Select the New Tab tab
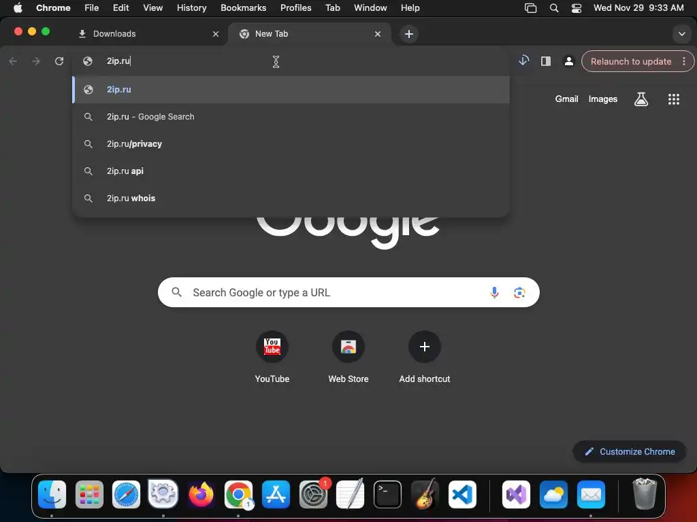 click(310, 34)
